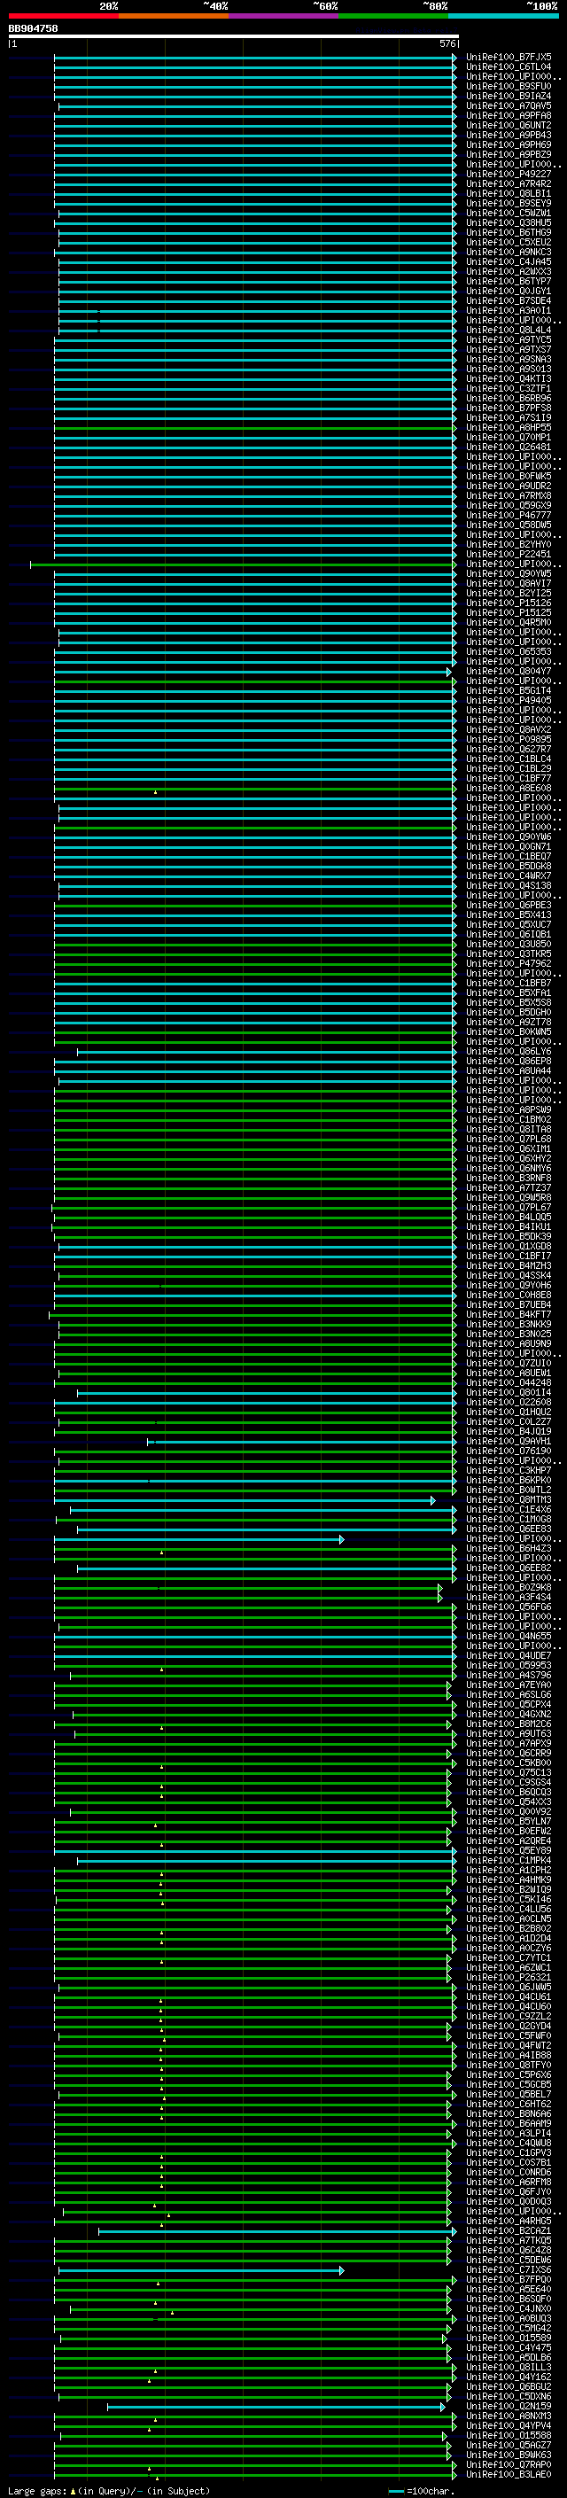
Task: Open hit UniRef100_C1BFI7
Action: (x=509, y=1256)
